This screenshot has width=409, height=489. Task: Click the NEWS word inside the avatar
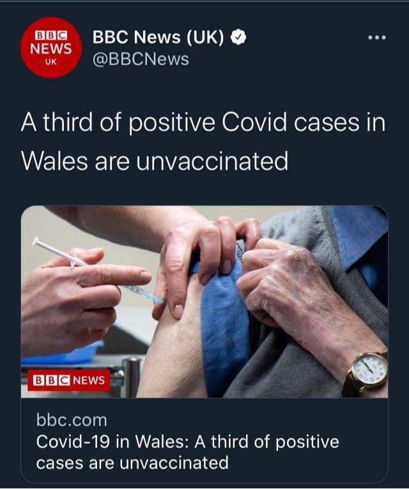pyautogui.click(x=51, y=49)
